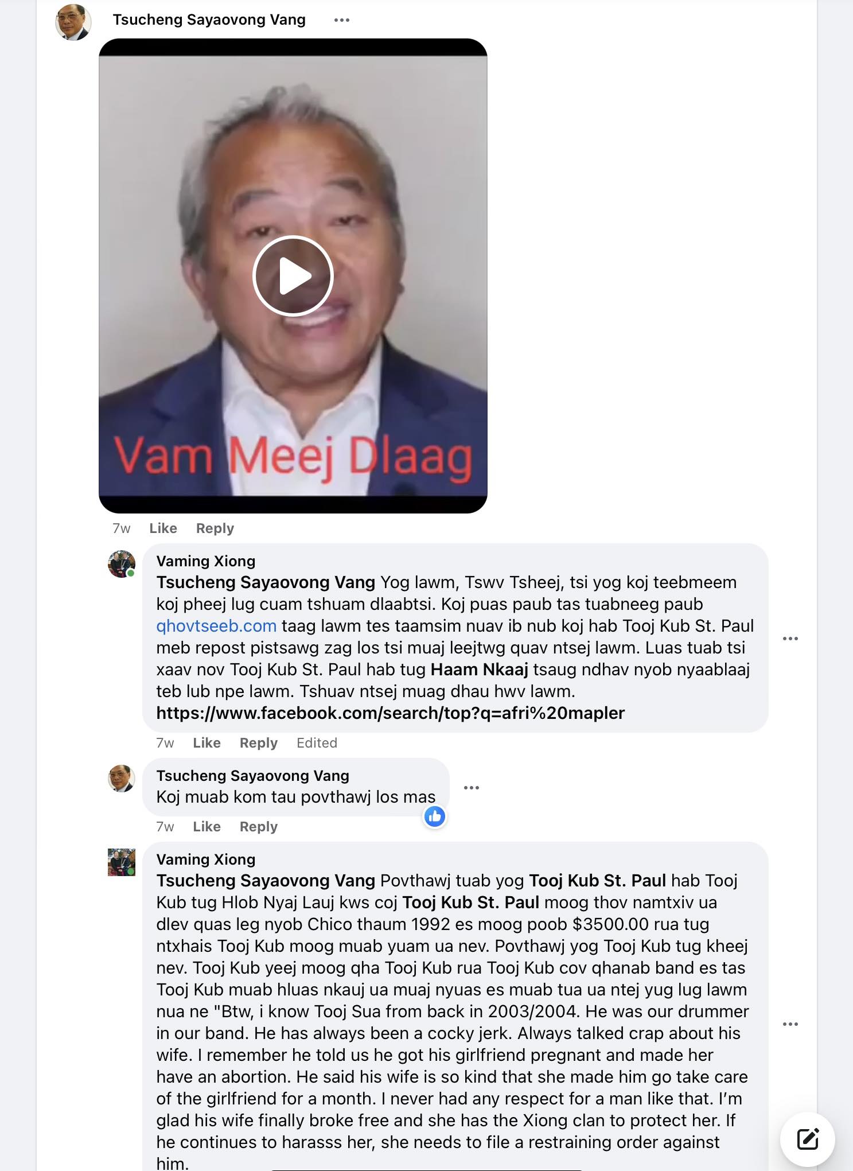
Task: Tap the compose new message pencil icon
Action: 808,1139
